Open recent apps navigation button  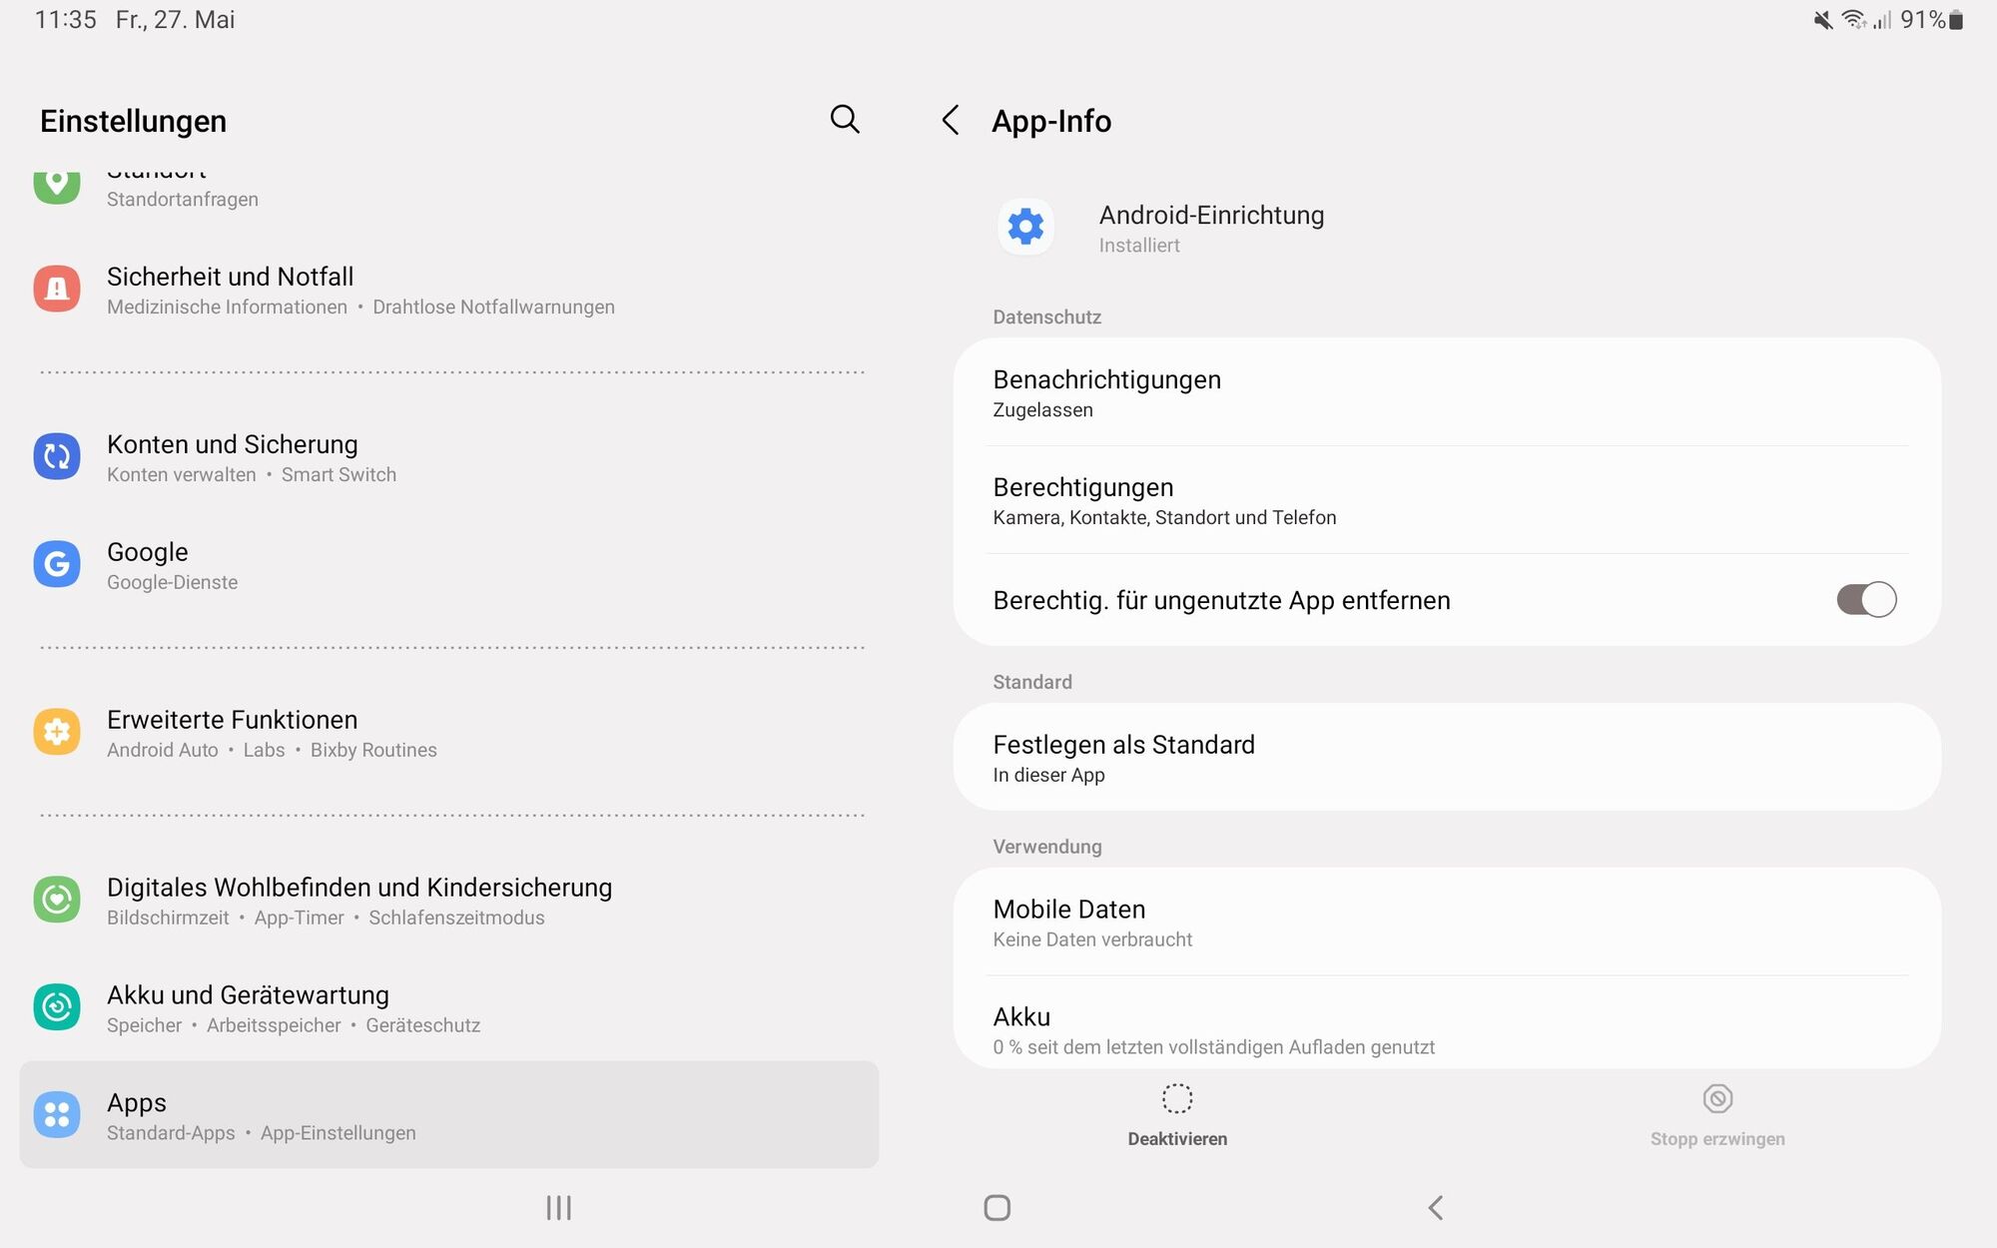558,1208
